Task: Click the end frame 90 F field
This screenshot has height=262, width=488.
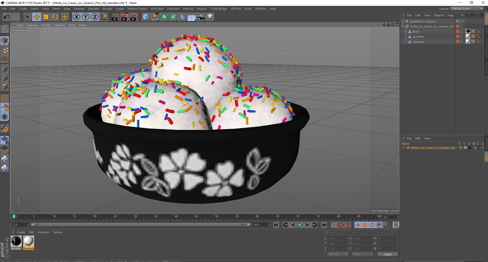Action: click(261, 225)
